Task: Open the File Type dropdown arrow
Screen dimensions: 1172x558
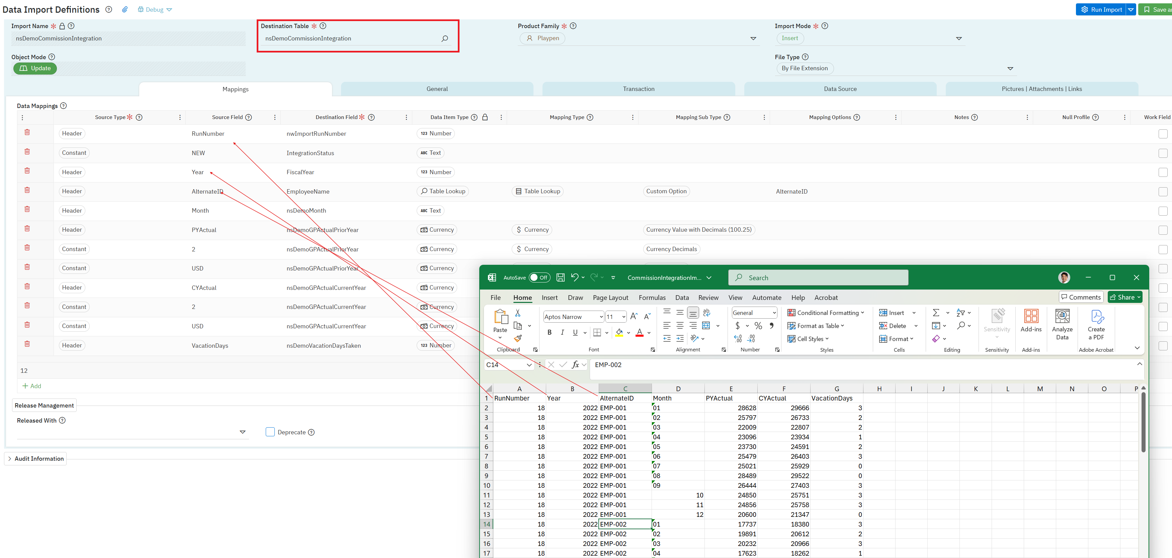Action: [x=1010, y=69]
